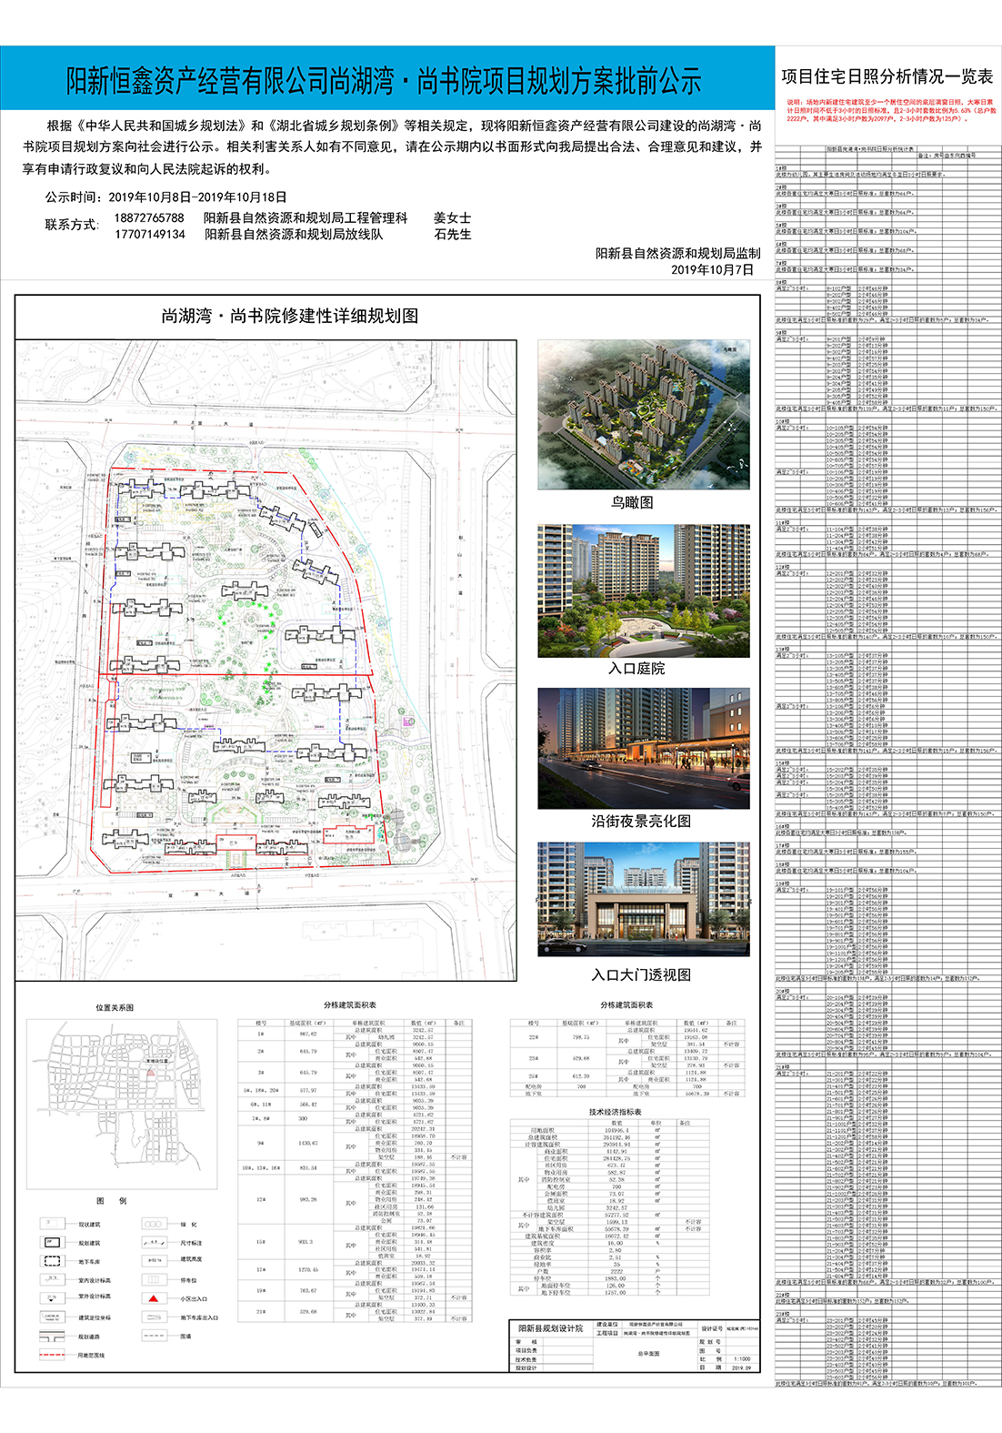This screenshot has height=1433, width=1002.
Task: Click the caption 入口庭院
Action: [x=636, y=669]
